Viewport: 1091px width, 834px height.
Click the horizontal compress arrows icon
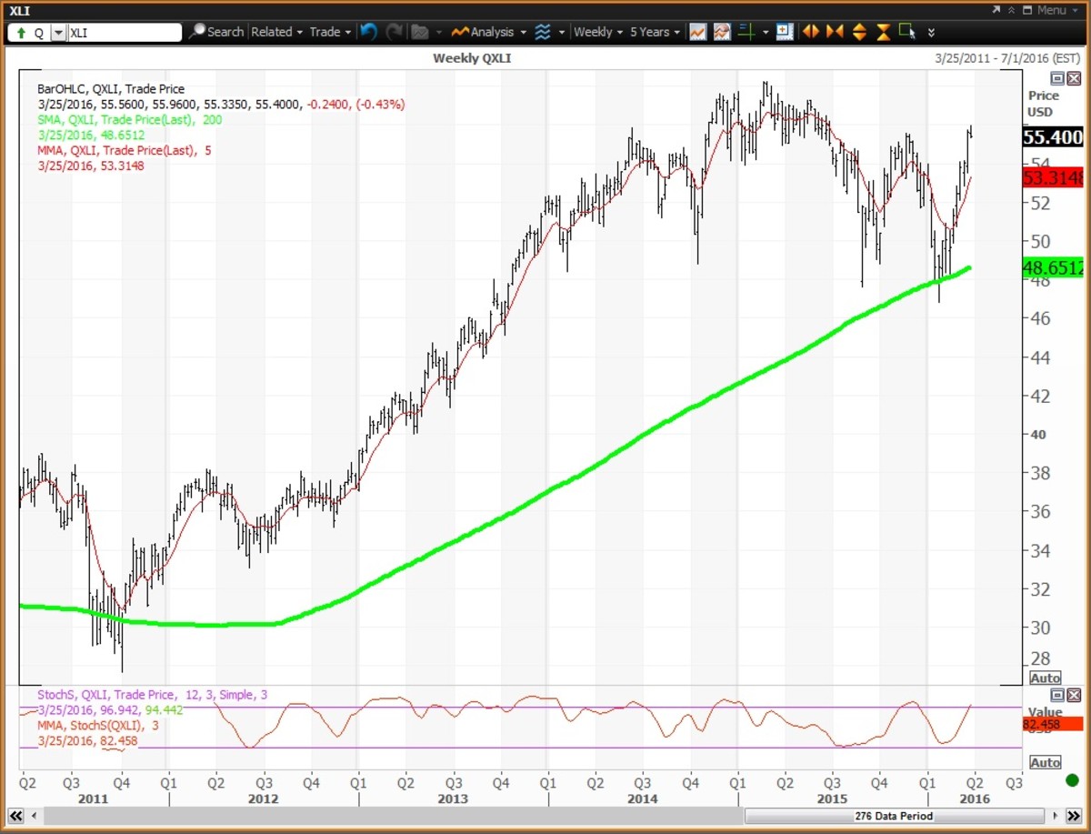click(835, 32)
